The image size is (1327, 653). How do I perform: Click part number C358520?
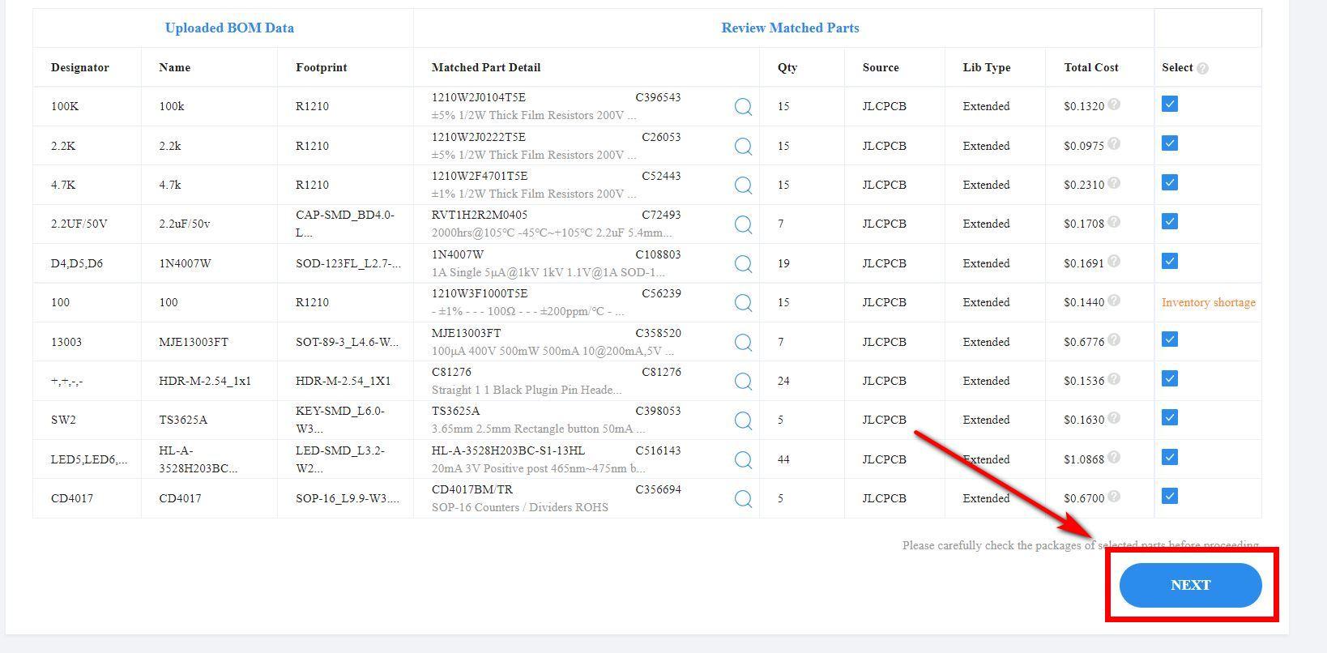[658, 333]
